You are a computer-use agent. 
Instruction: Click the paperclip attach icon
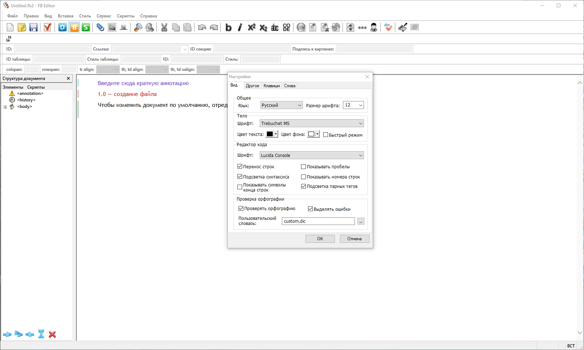(100, 28)
